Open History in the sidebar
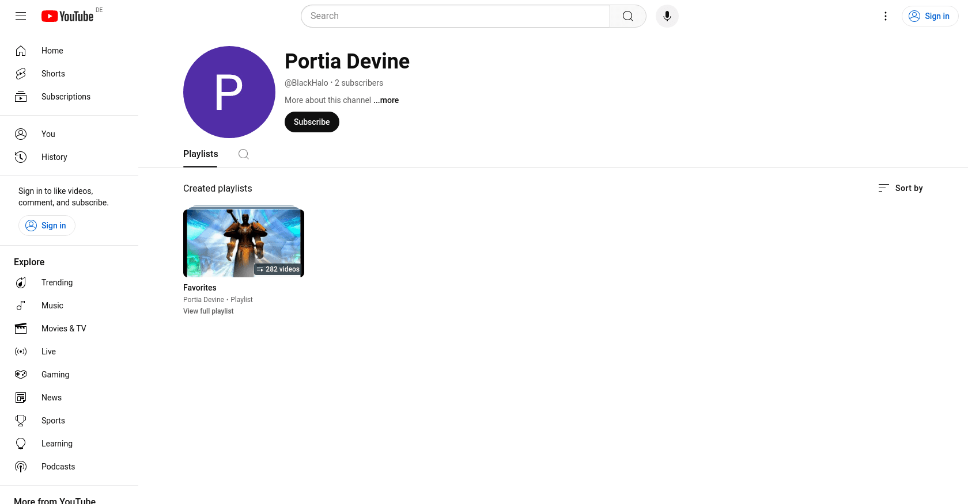The height and width of the screenshot is (504, 968). pos(54,157)
